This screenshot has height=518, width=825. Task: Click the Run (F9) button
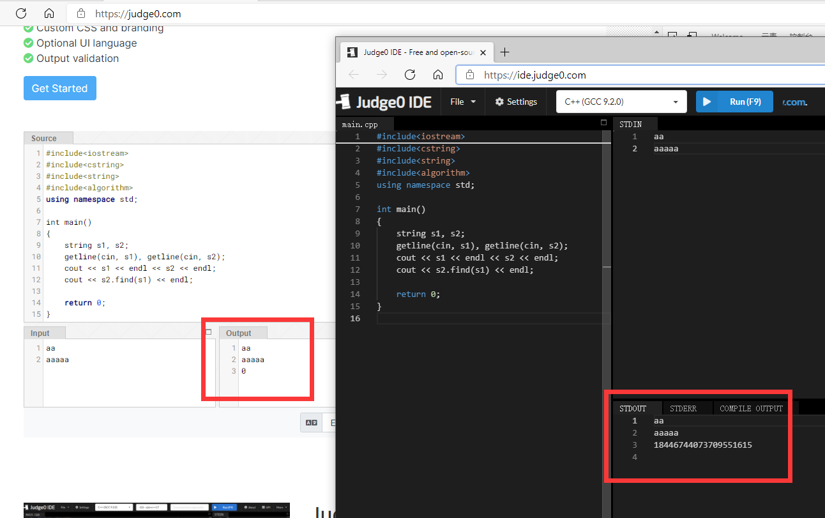[734, 101]
